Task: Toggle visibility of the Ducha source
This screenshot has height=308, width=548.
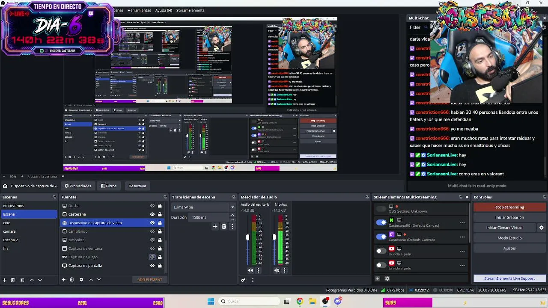Action: click(152, 206)
